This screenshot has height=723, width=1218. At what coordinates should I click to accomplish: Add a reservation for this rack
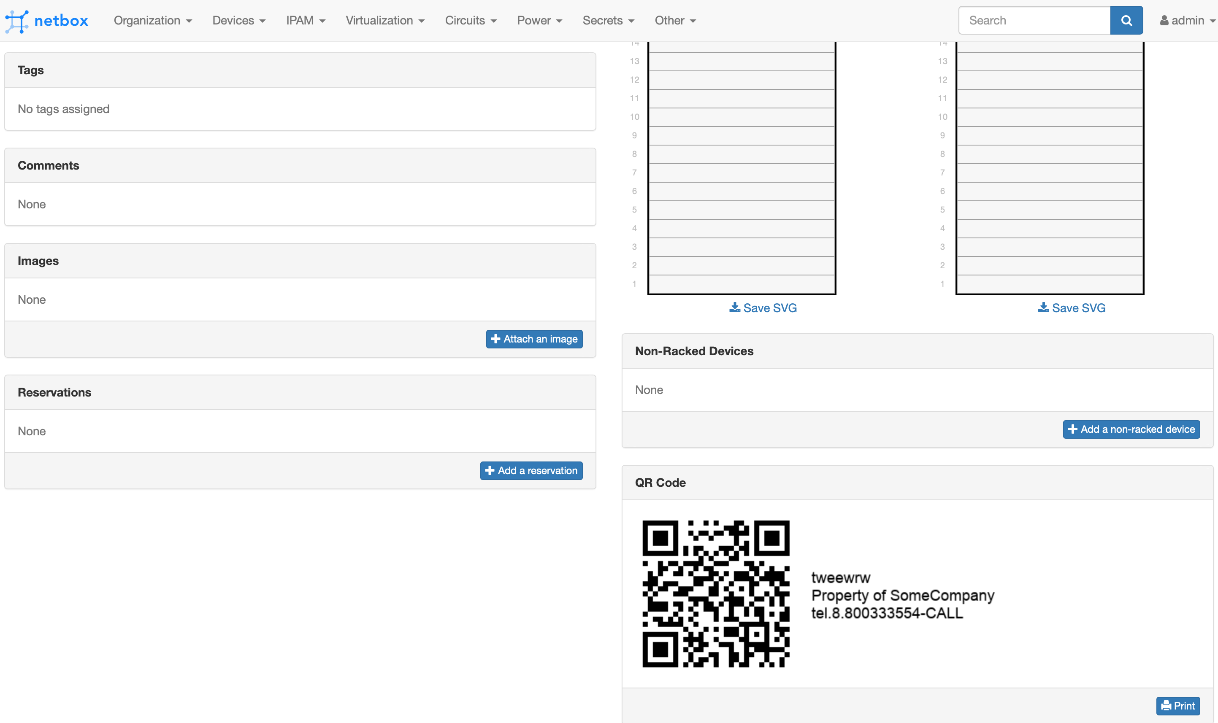[x=531, y=471]
